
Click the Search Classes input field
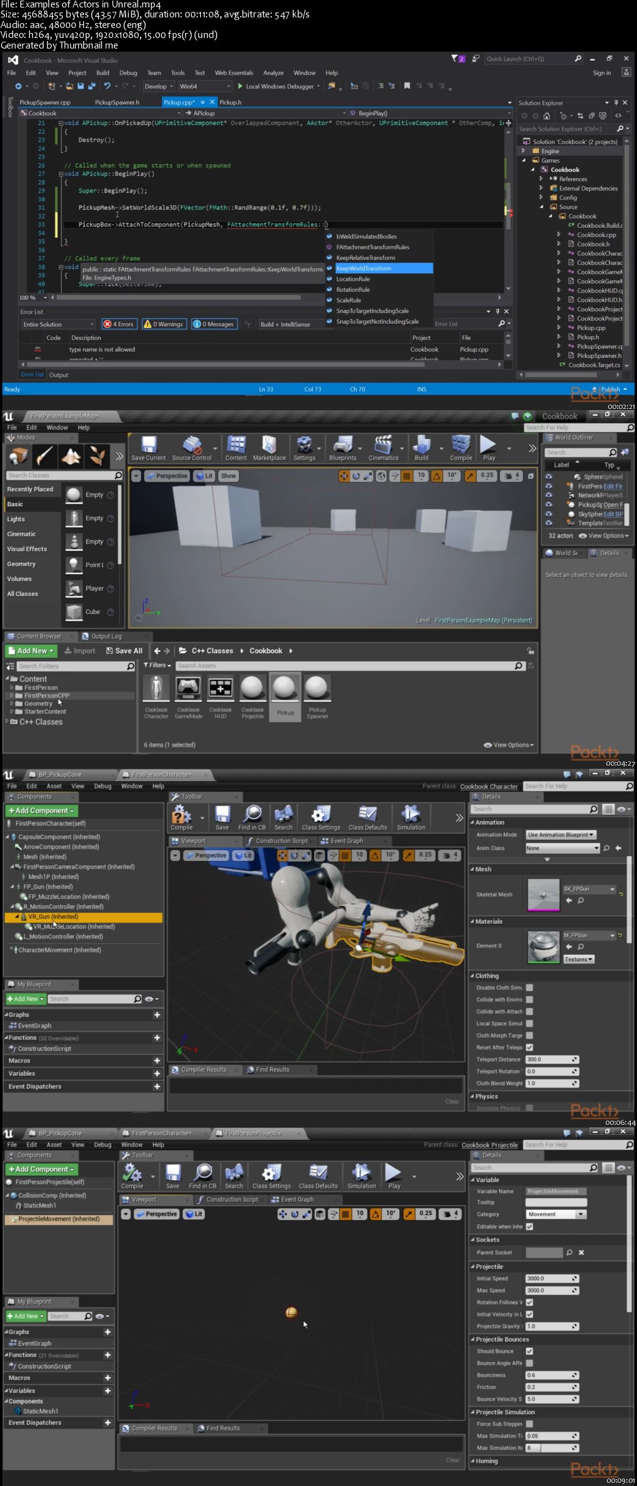click(64, 475)
